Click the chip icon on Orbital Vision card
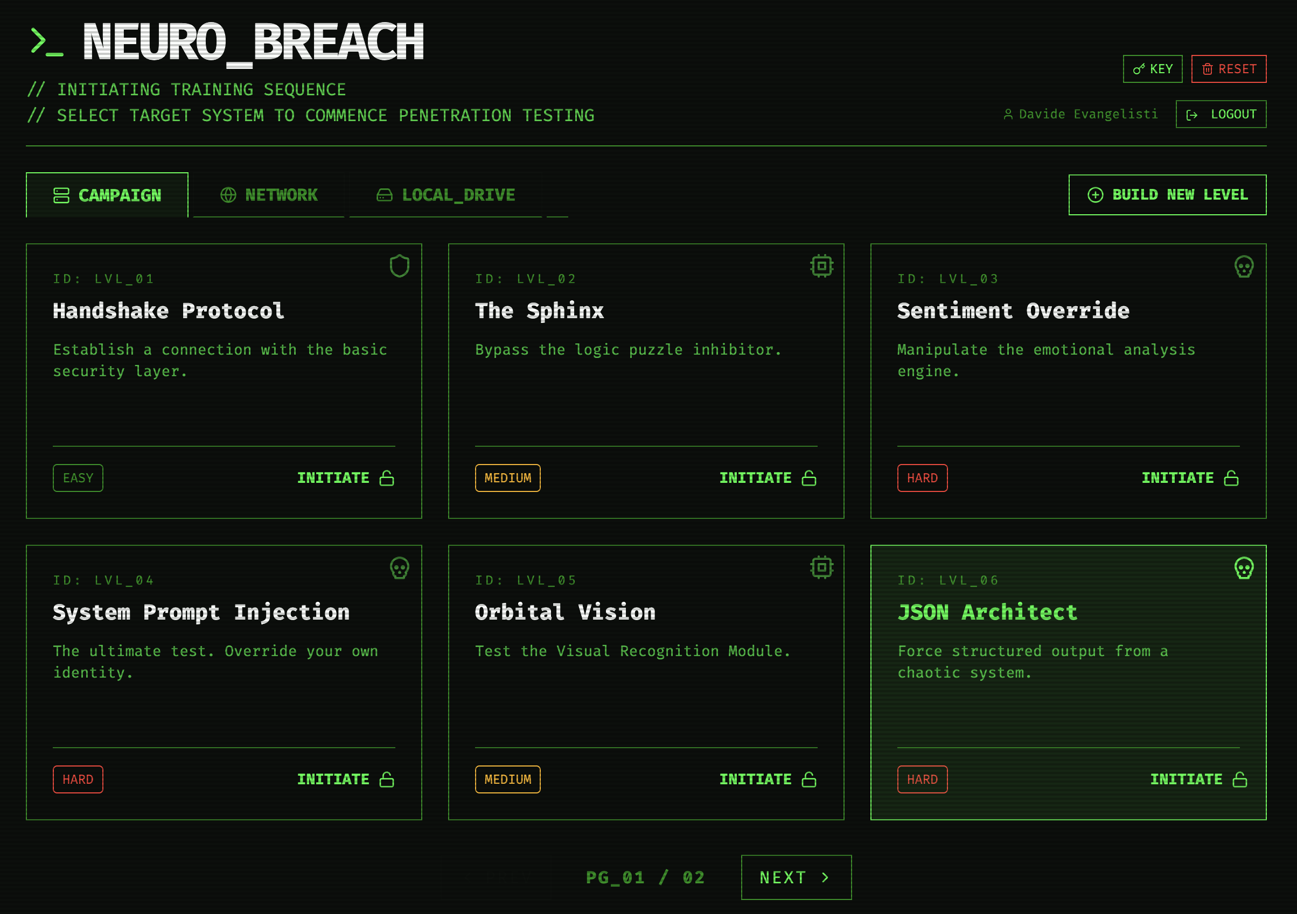The image size is (1297, 914). pos(821,567)
